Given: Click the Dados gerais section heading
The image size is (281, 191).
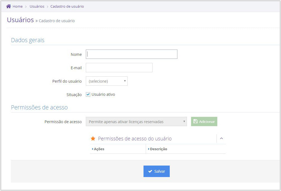Looking at the screenshot, I should click(x=28, y=40).
